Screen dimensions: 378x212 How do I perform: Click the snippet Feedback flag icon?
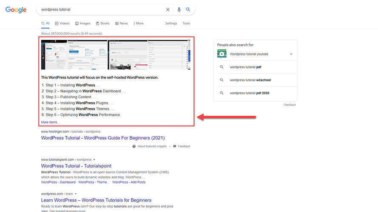(175, 146)
